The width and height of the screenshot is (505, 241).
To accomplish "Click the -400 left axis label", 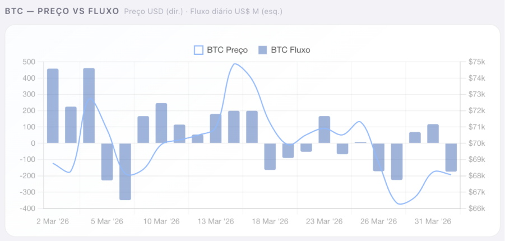I will (x=27, y=208).
